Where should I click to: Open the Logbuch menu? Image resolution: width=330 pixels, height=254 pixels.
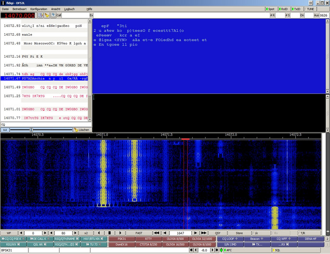(x=69, y=9)
